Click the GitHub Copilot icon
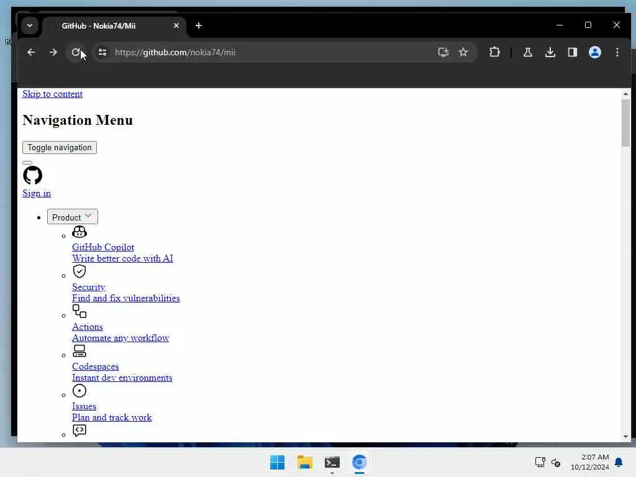The image size is (636, 477). (79, 232)
